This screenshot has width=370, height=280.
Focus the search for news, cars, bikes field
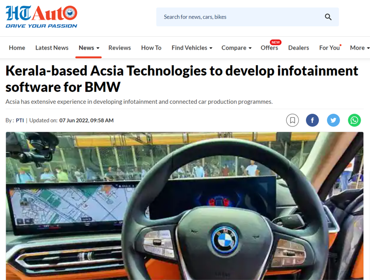[248, 17]
